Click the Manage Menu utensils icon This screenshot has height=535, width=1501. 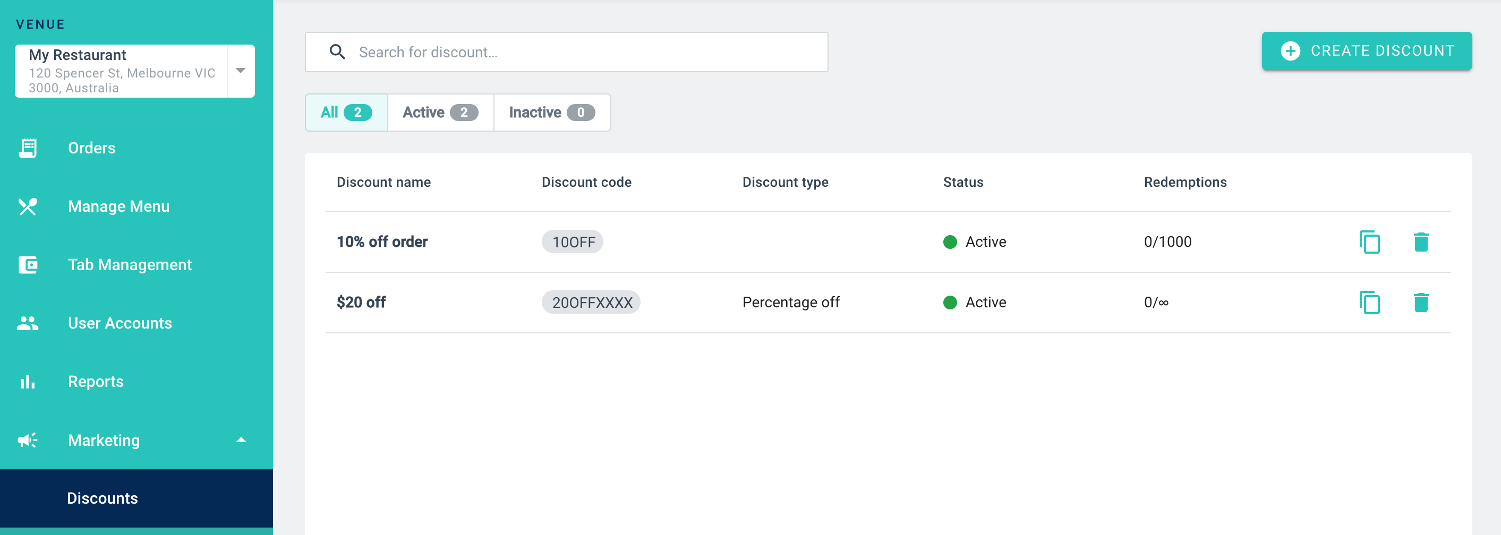28,206
